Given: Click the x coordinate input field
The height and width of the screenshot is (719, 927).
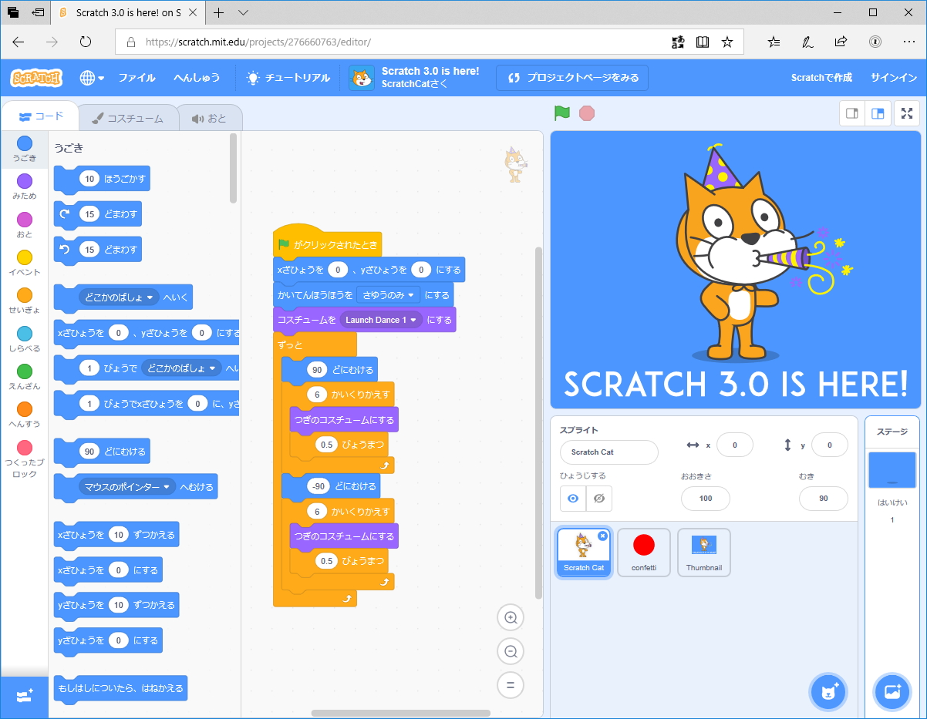Looking at the screenshot, I should tap(736, 445).
